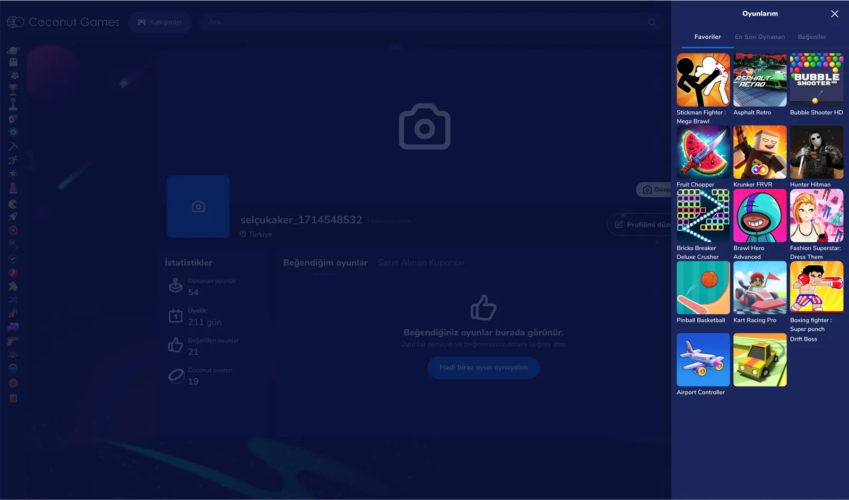Switch to the Favoriler tab
Viewport: 849px width, 500px height.
click(x=707, y=37)
